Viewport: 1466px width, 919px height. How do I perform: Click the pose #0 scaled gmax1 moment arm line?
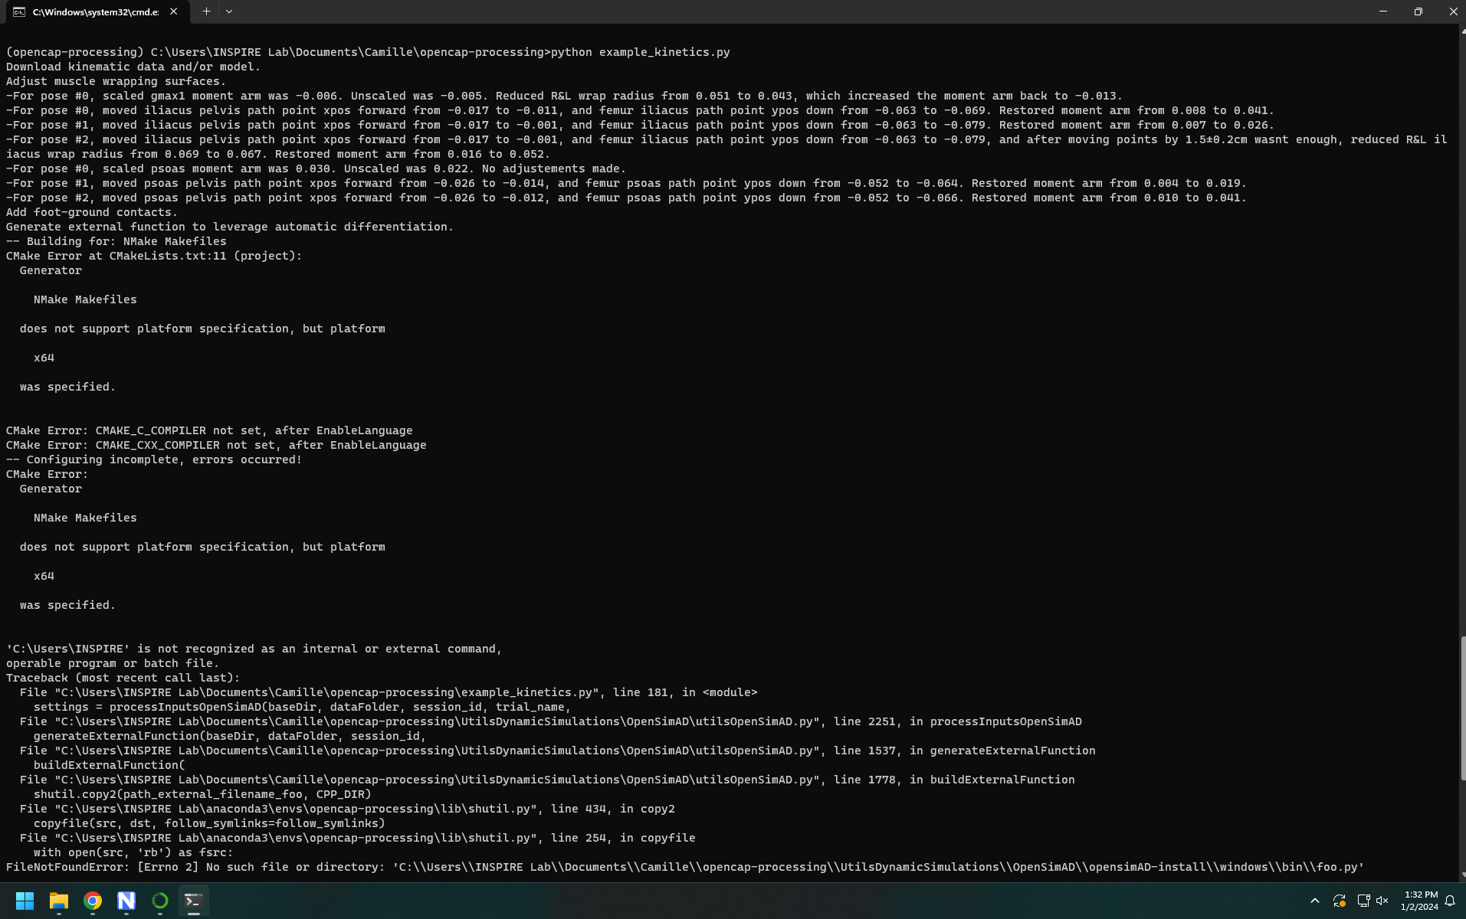point(564,96)
